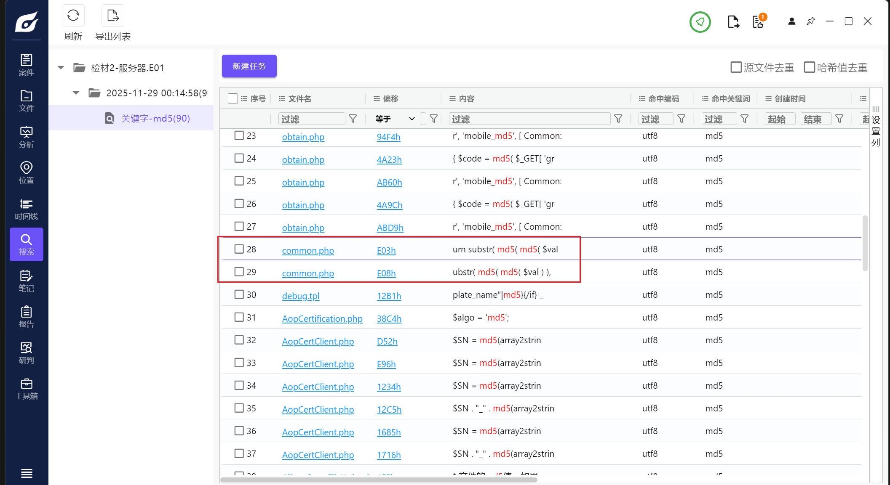Collapse the 2025-11-29 00:14:58 tree node
This screenshot has width=890, height=485.
coord(76,93)
